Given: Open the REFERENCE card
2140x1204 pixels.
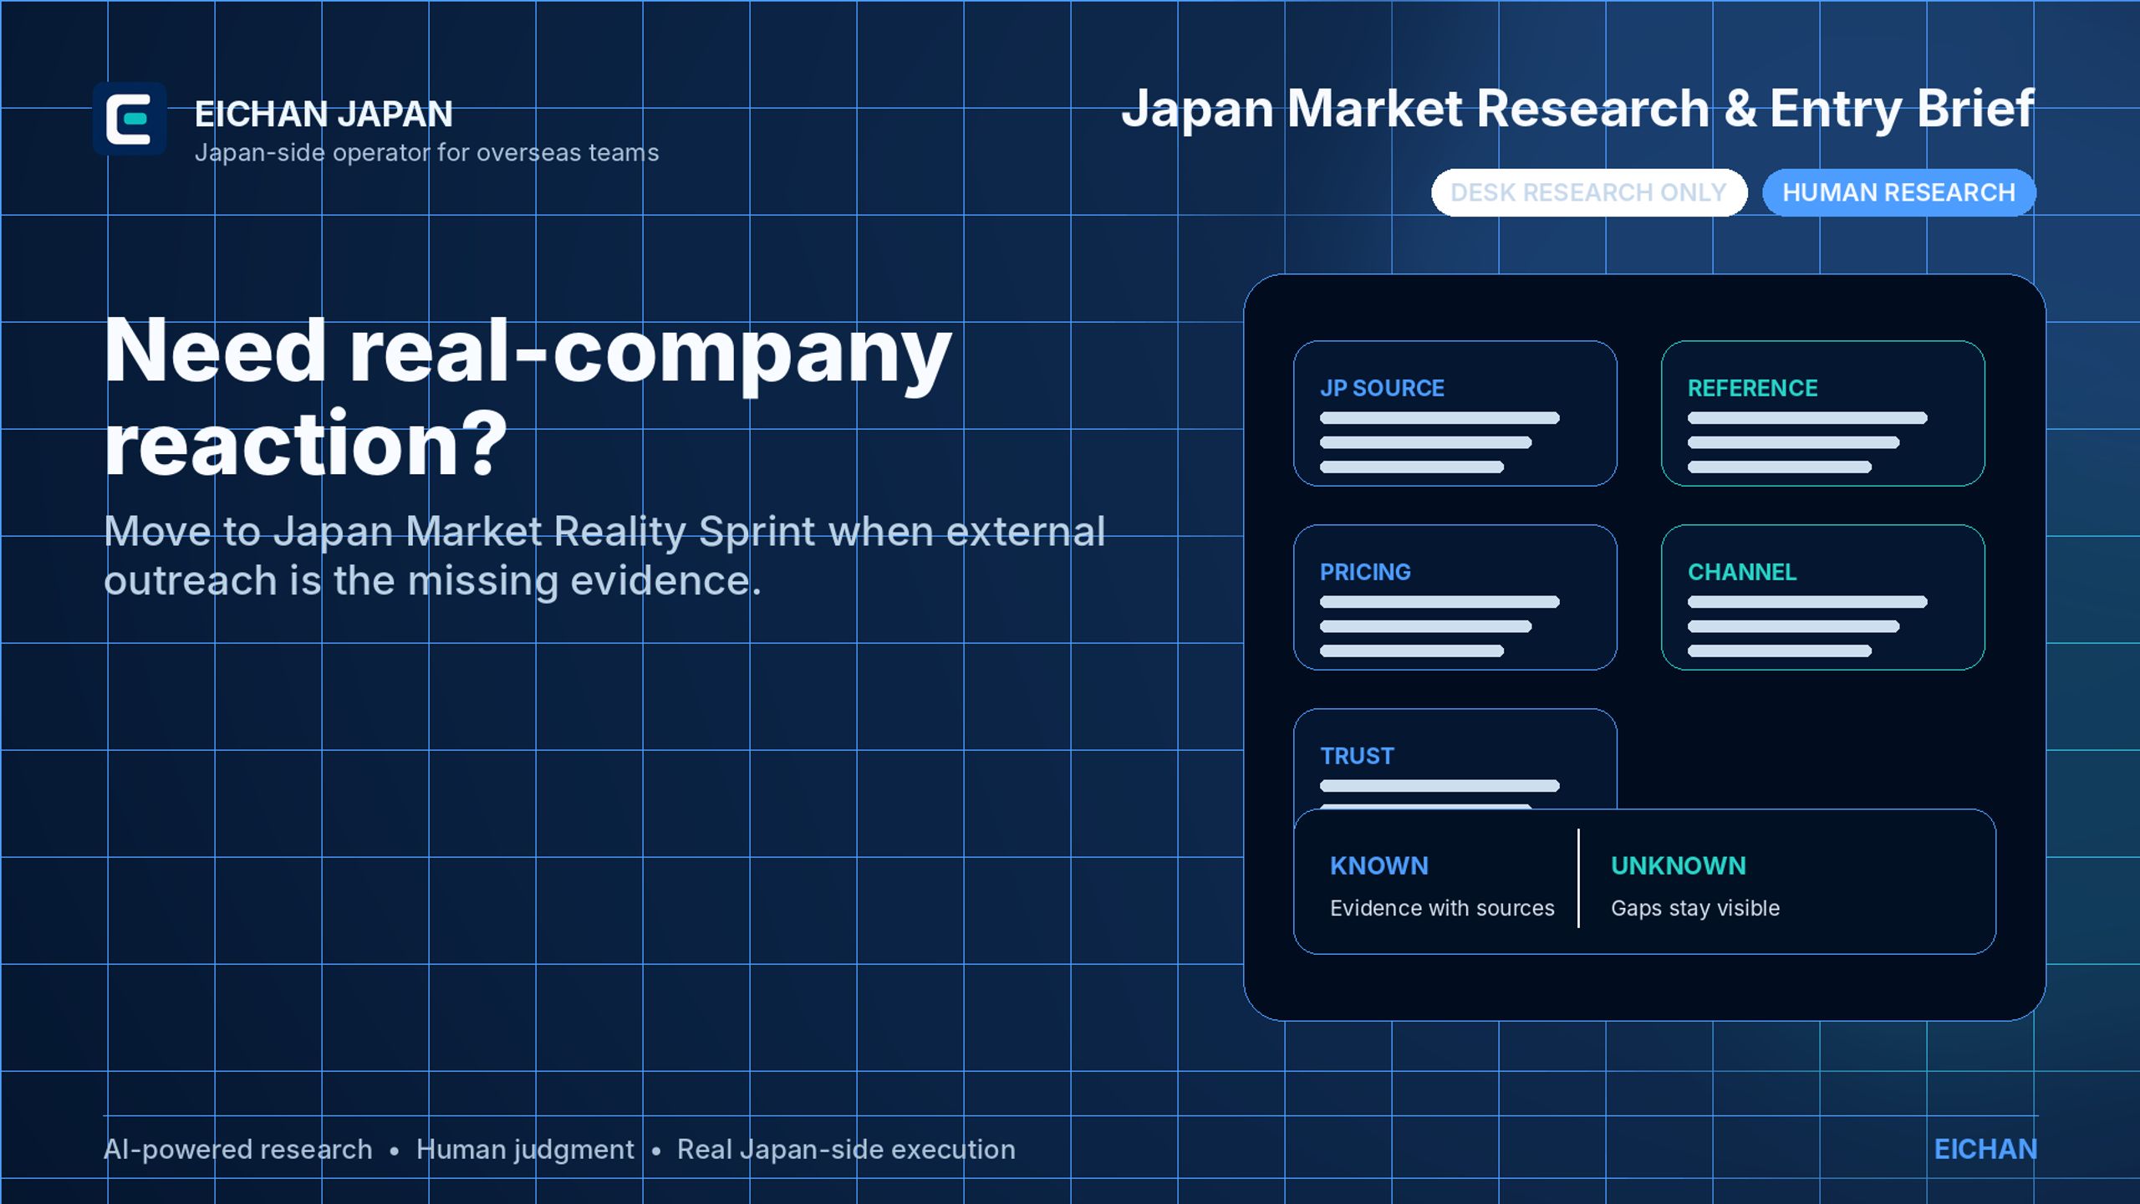Looking at the screenshot, I should click(1822, 413).
